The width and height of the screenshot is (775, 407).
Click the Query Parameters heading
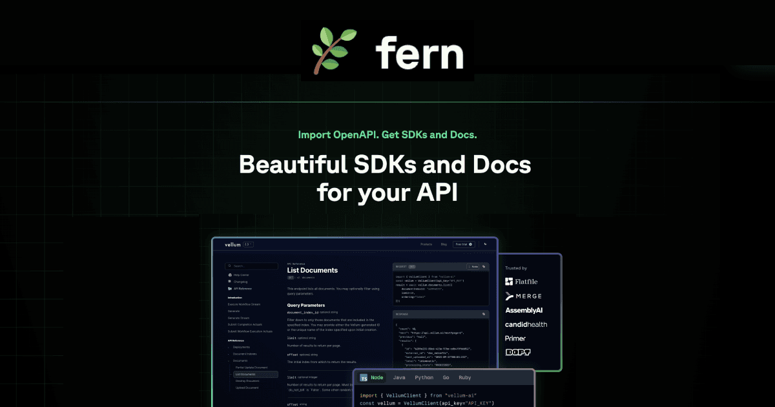click(306, 305)
